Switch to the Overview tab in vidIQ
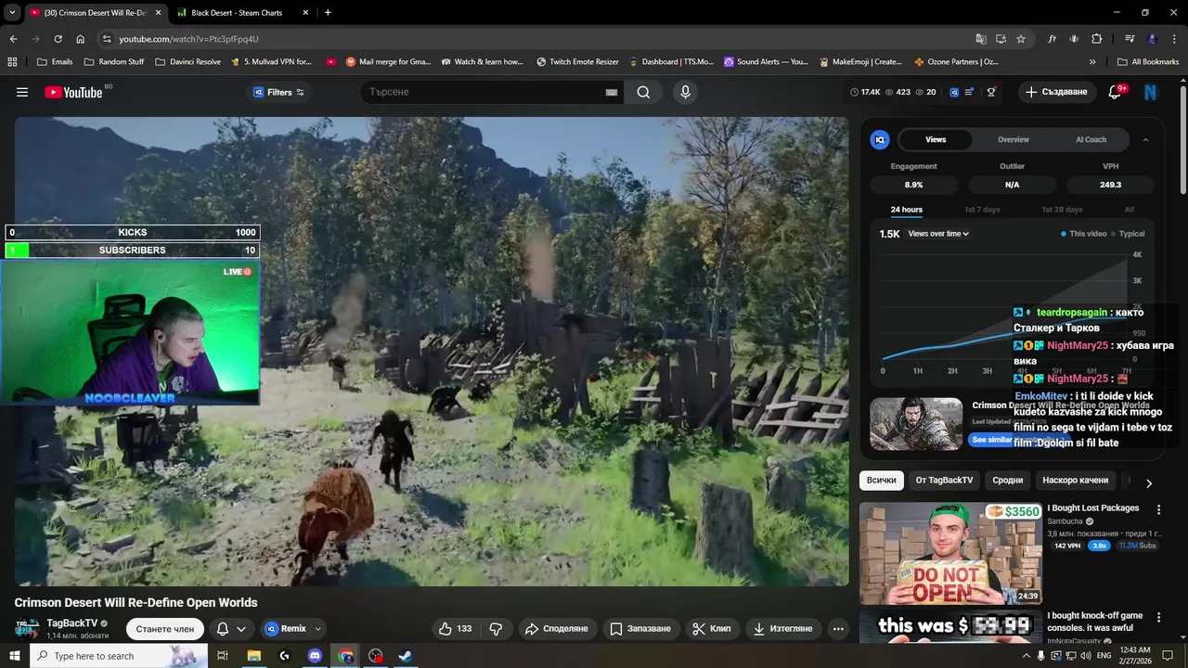 click(x=1014, y=139)
